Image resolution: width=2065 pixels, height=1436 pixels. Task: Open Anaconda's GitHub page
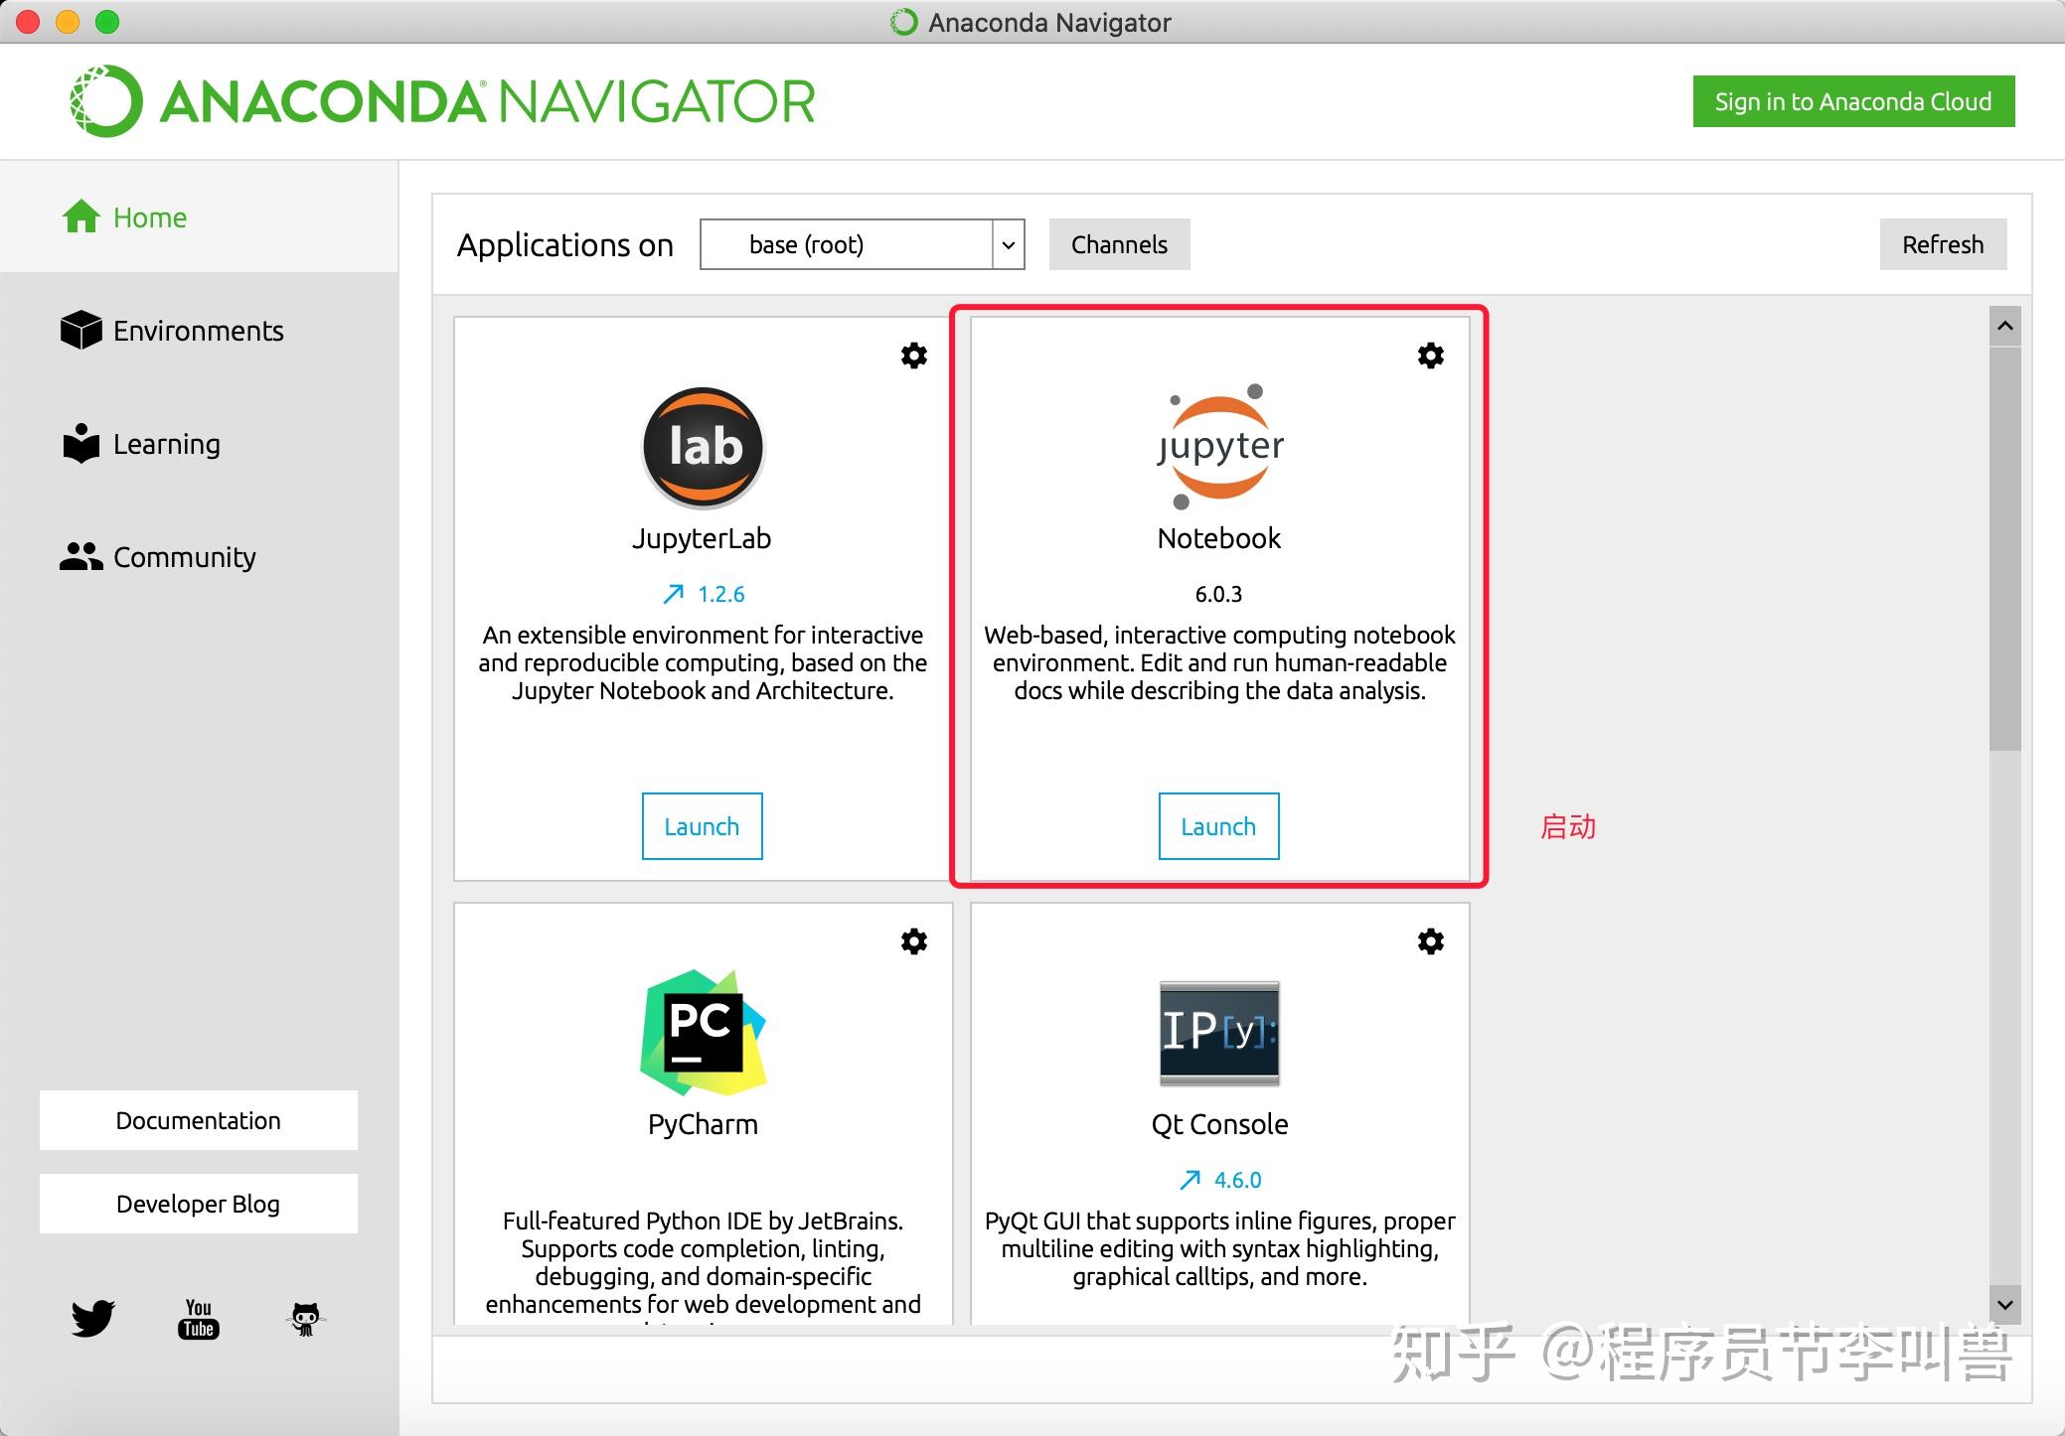(x=306, y=1318)
